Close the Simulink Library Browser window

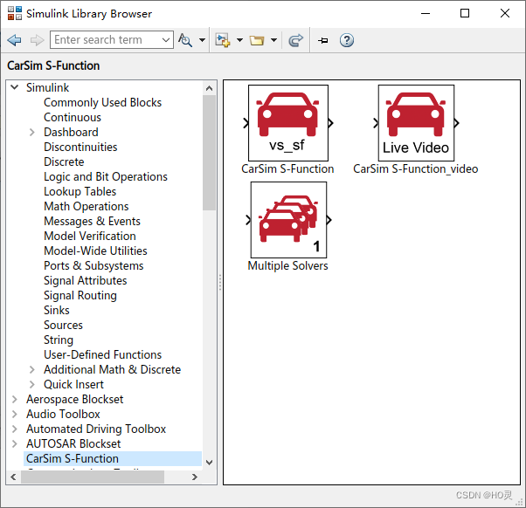pyautogui.click(x=504, y=13)
